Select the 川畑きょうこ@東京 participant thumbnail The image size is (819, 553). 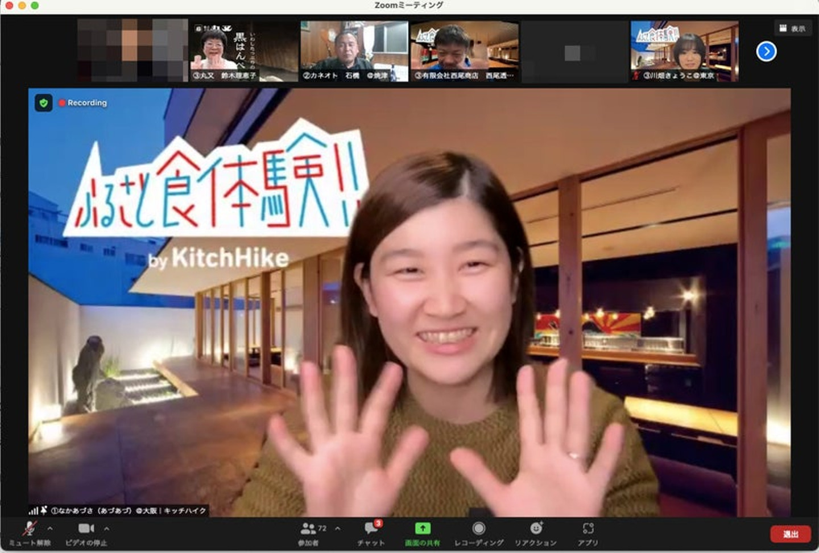684,51
